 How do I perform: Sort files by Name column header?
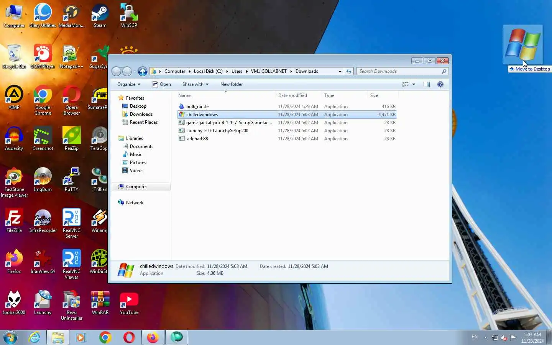point(225,95)
